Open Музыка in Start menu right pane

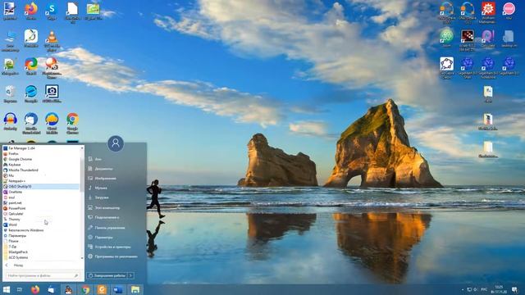click(x=101, y=188)
